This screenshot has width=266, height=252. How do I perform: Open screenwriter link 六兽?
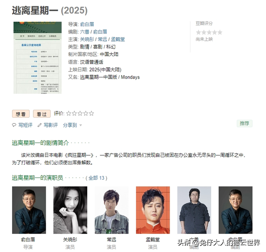coord(84,32)
